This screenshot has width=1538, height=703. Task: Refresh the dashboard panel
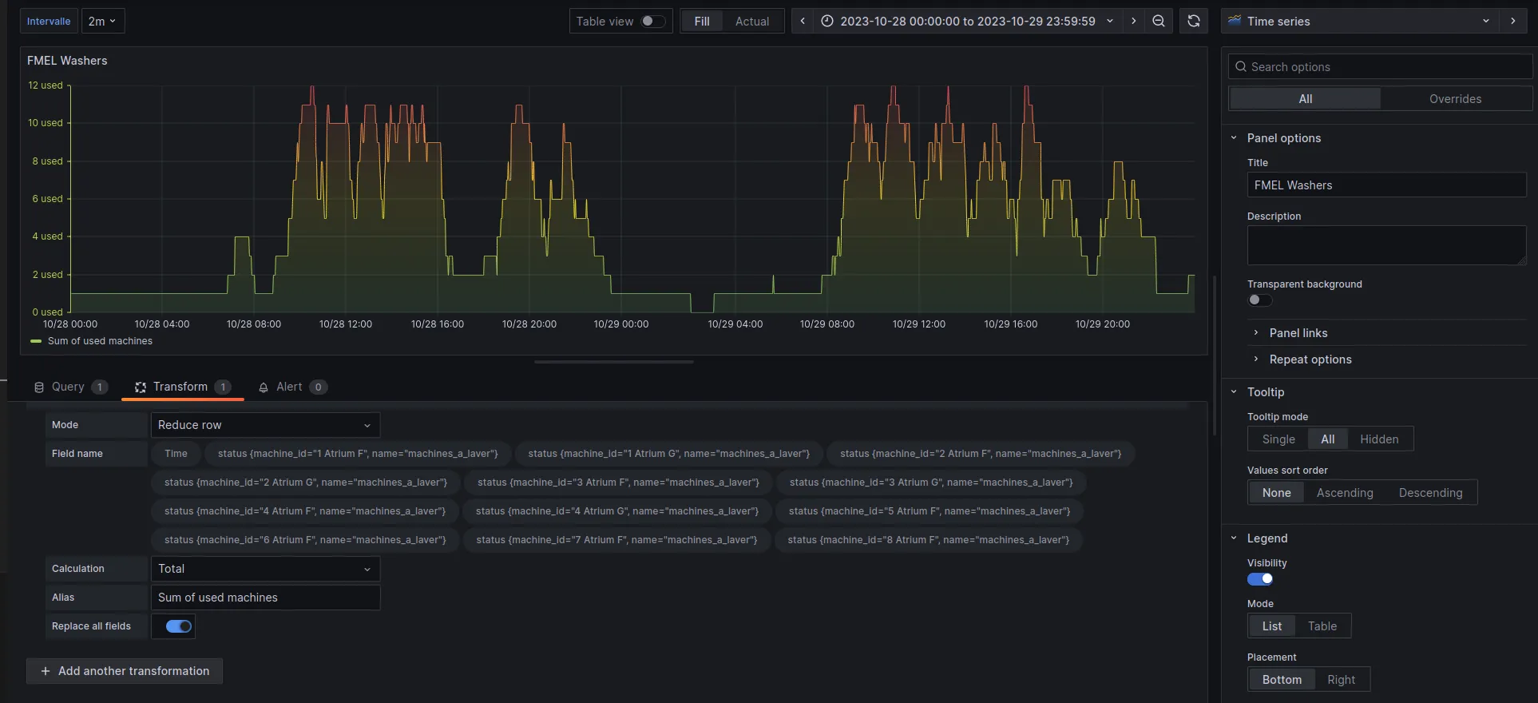(x=1194, y=22)
